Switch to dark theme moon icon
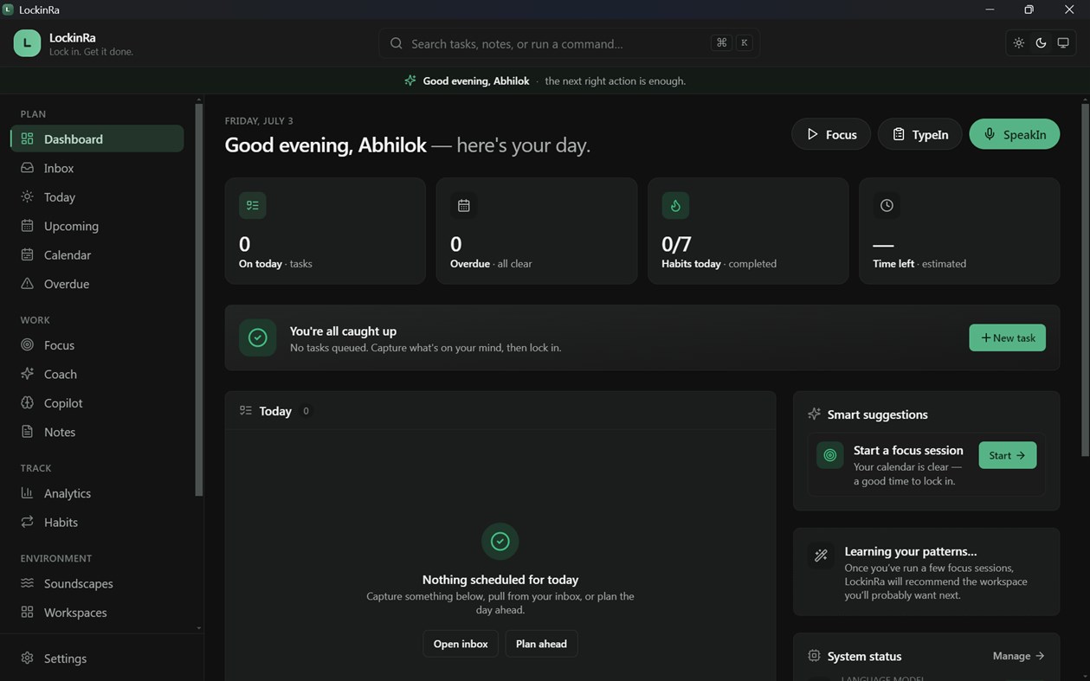 1041,43
